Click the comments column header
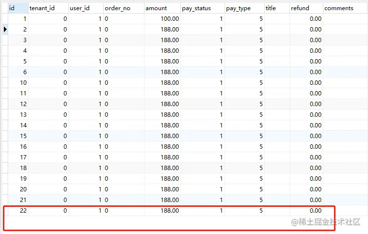The width and height of the screenshot is (368, 234). pyautogui.click(x=346, y=8)
